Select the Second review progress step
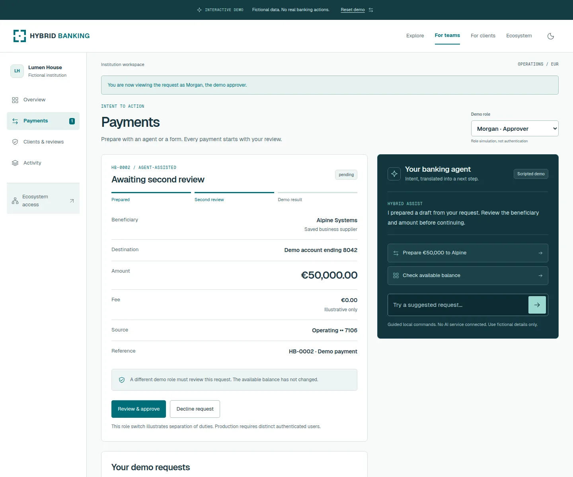The width and height of the screenshot is (573, 477). (x=234, y=197)
